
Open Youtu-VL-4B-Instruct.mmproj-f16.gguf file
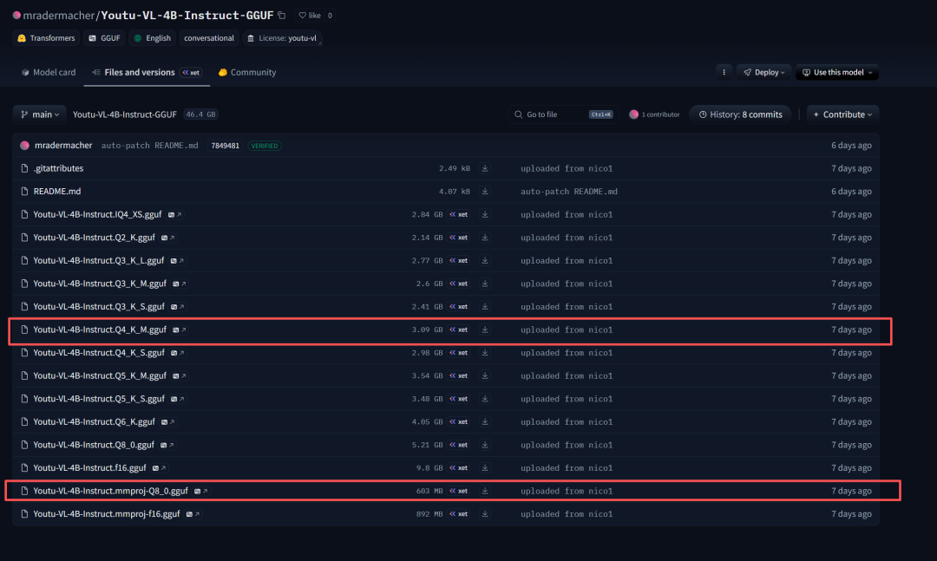tap(107, 514)
